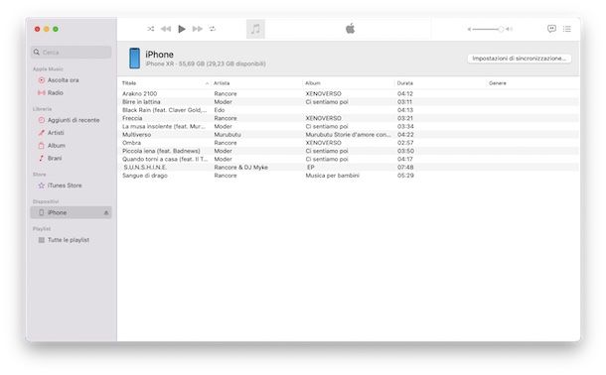Click album Murubutu Storie d'amore

pyautogui.click(x=349, y=135)
